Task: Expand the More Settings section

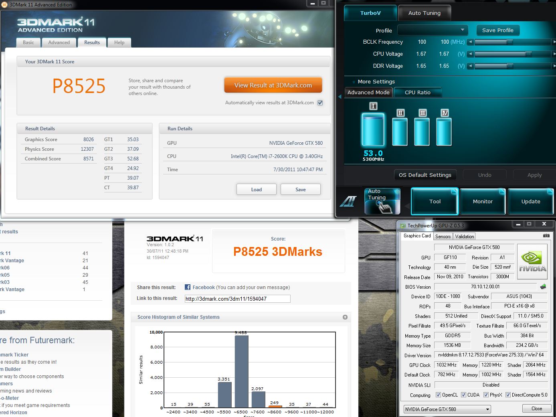Action: pos(374,81)
